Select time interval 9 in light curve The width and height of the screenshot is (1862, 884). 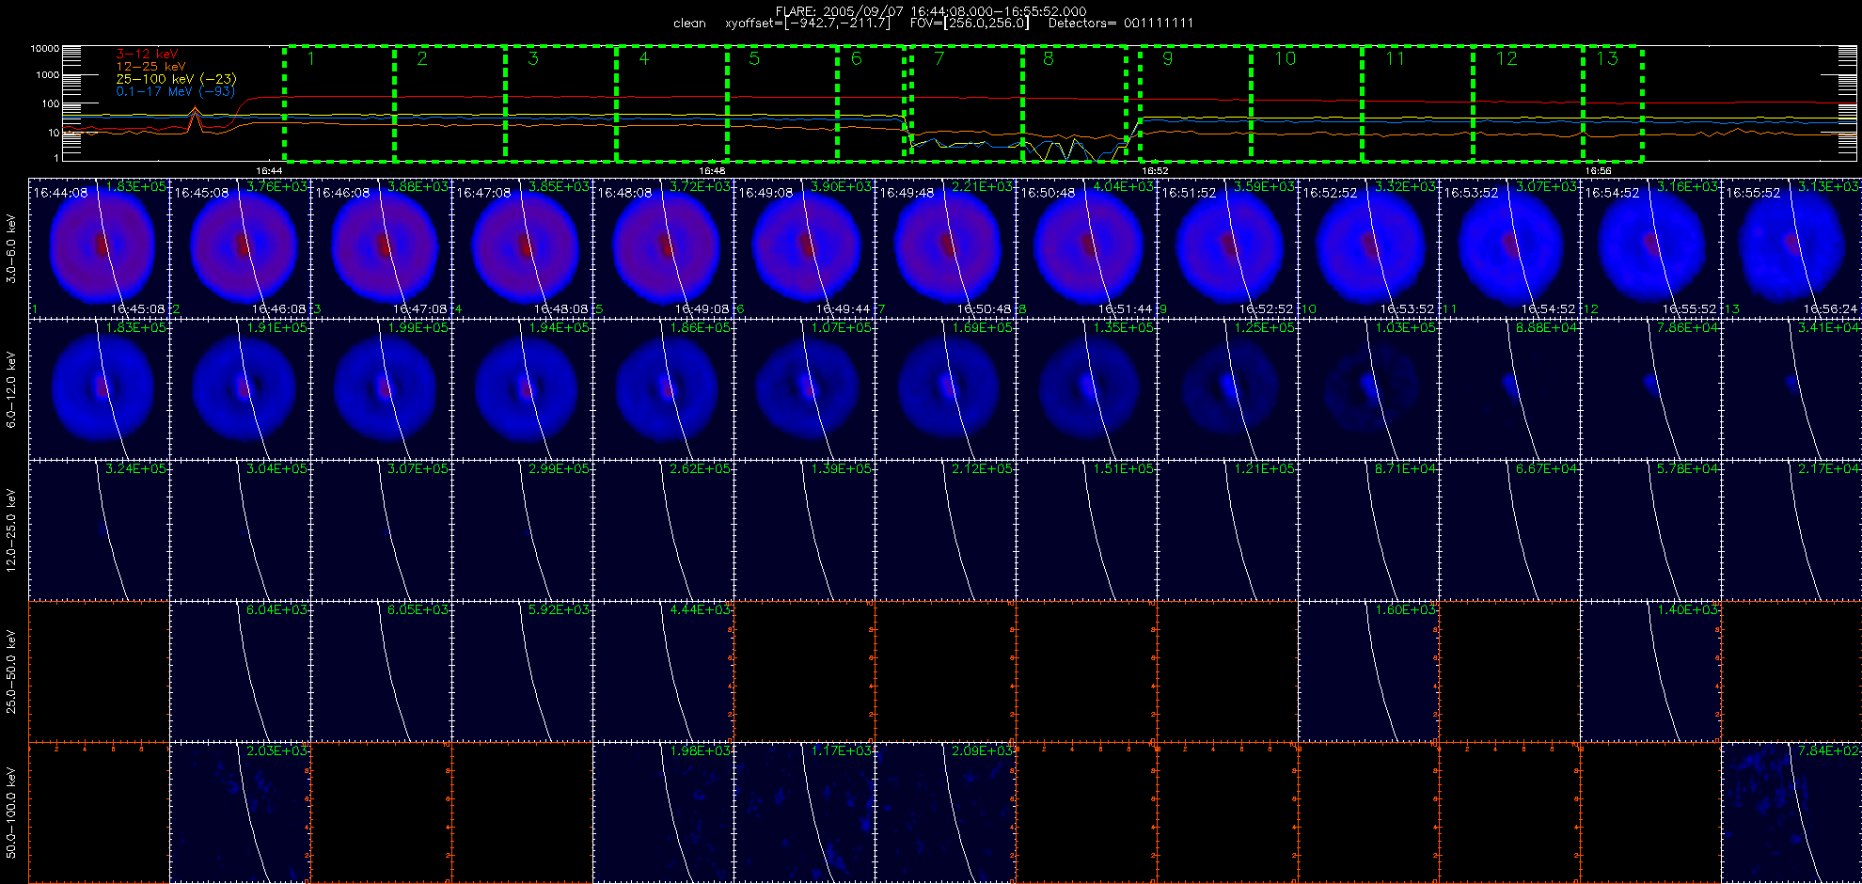1195,103
